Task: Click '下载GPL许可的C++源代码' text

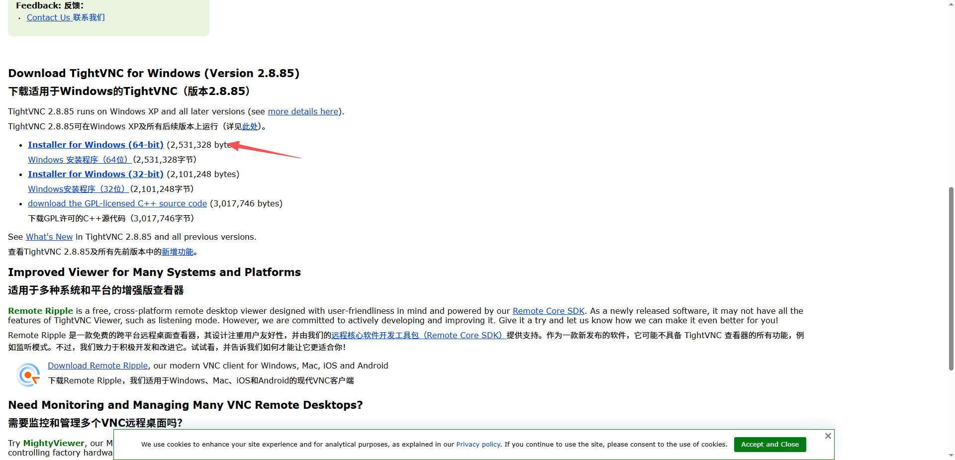Action: coord(77,218)
